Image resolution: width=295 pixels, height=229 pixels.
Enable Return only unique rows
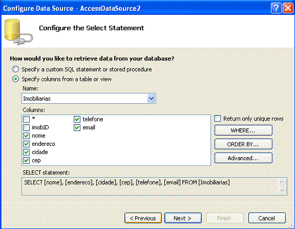tap(218, 118)
